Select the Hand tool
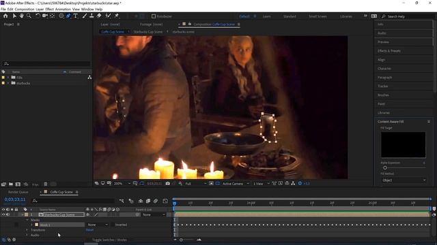The width and height of the screenshot is (437, 245). tap(21, 16)
